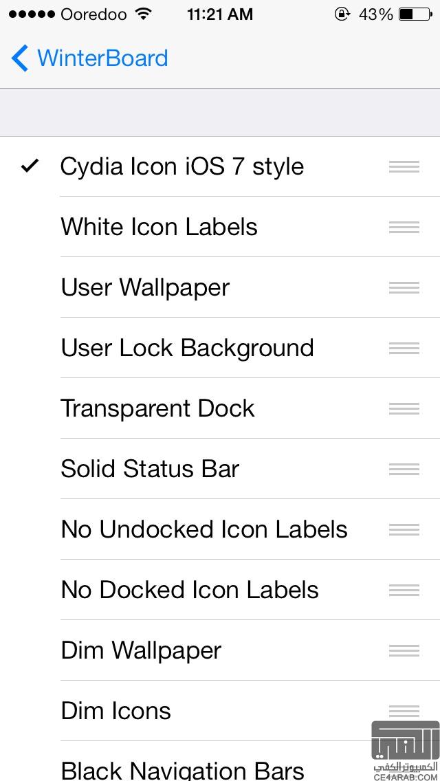Image resolution: width=440 pixels, height=781 pixels.
Task: Tap the reorder handle for Dim Wallpaper
Action: pos(404,650)
